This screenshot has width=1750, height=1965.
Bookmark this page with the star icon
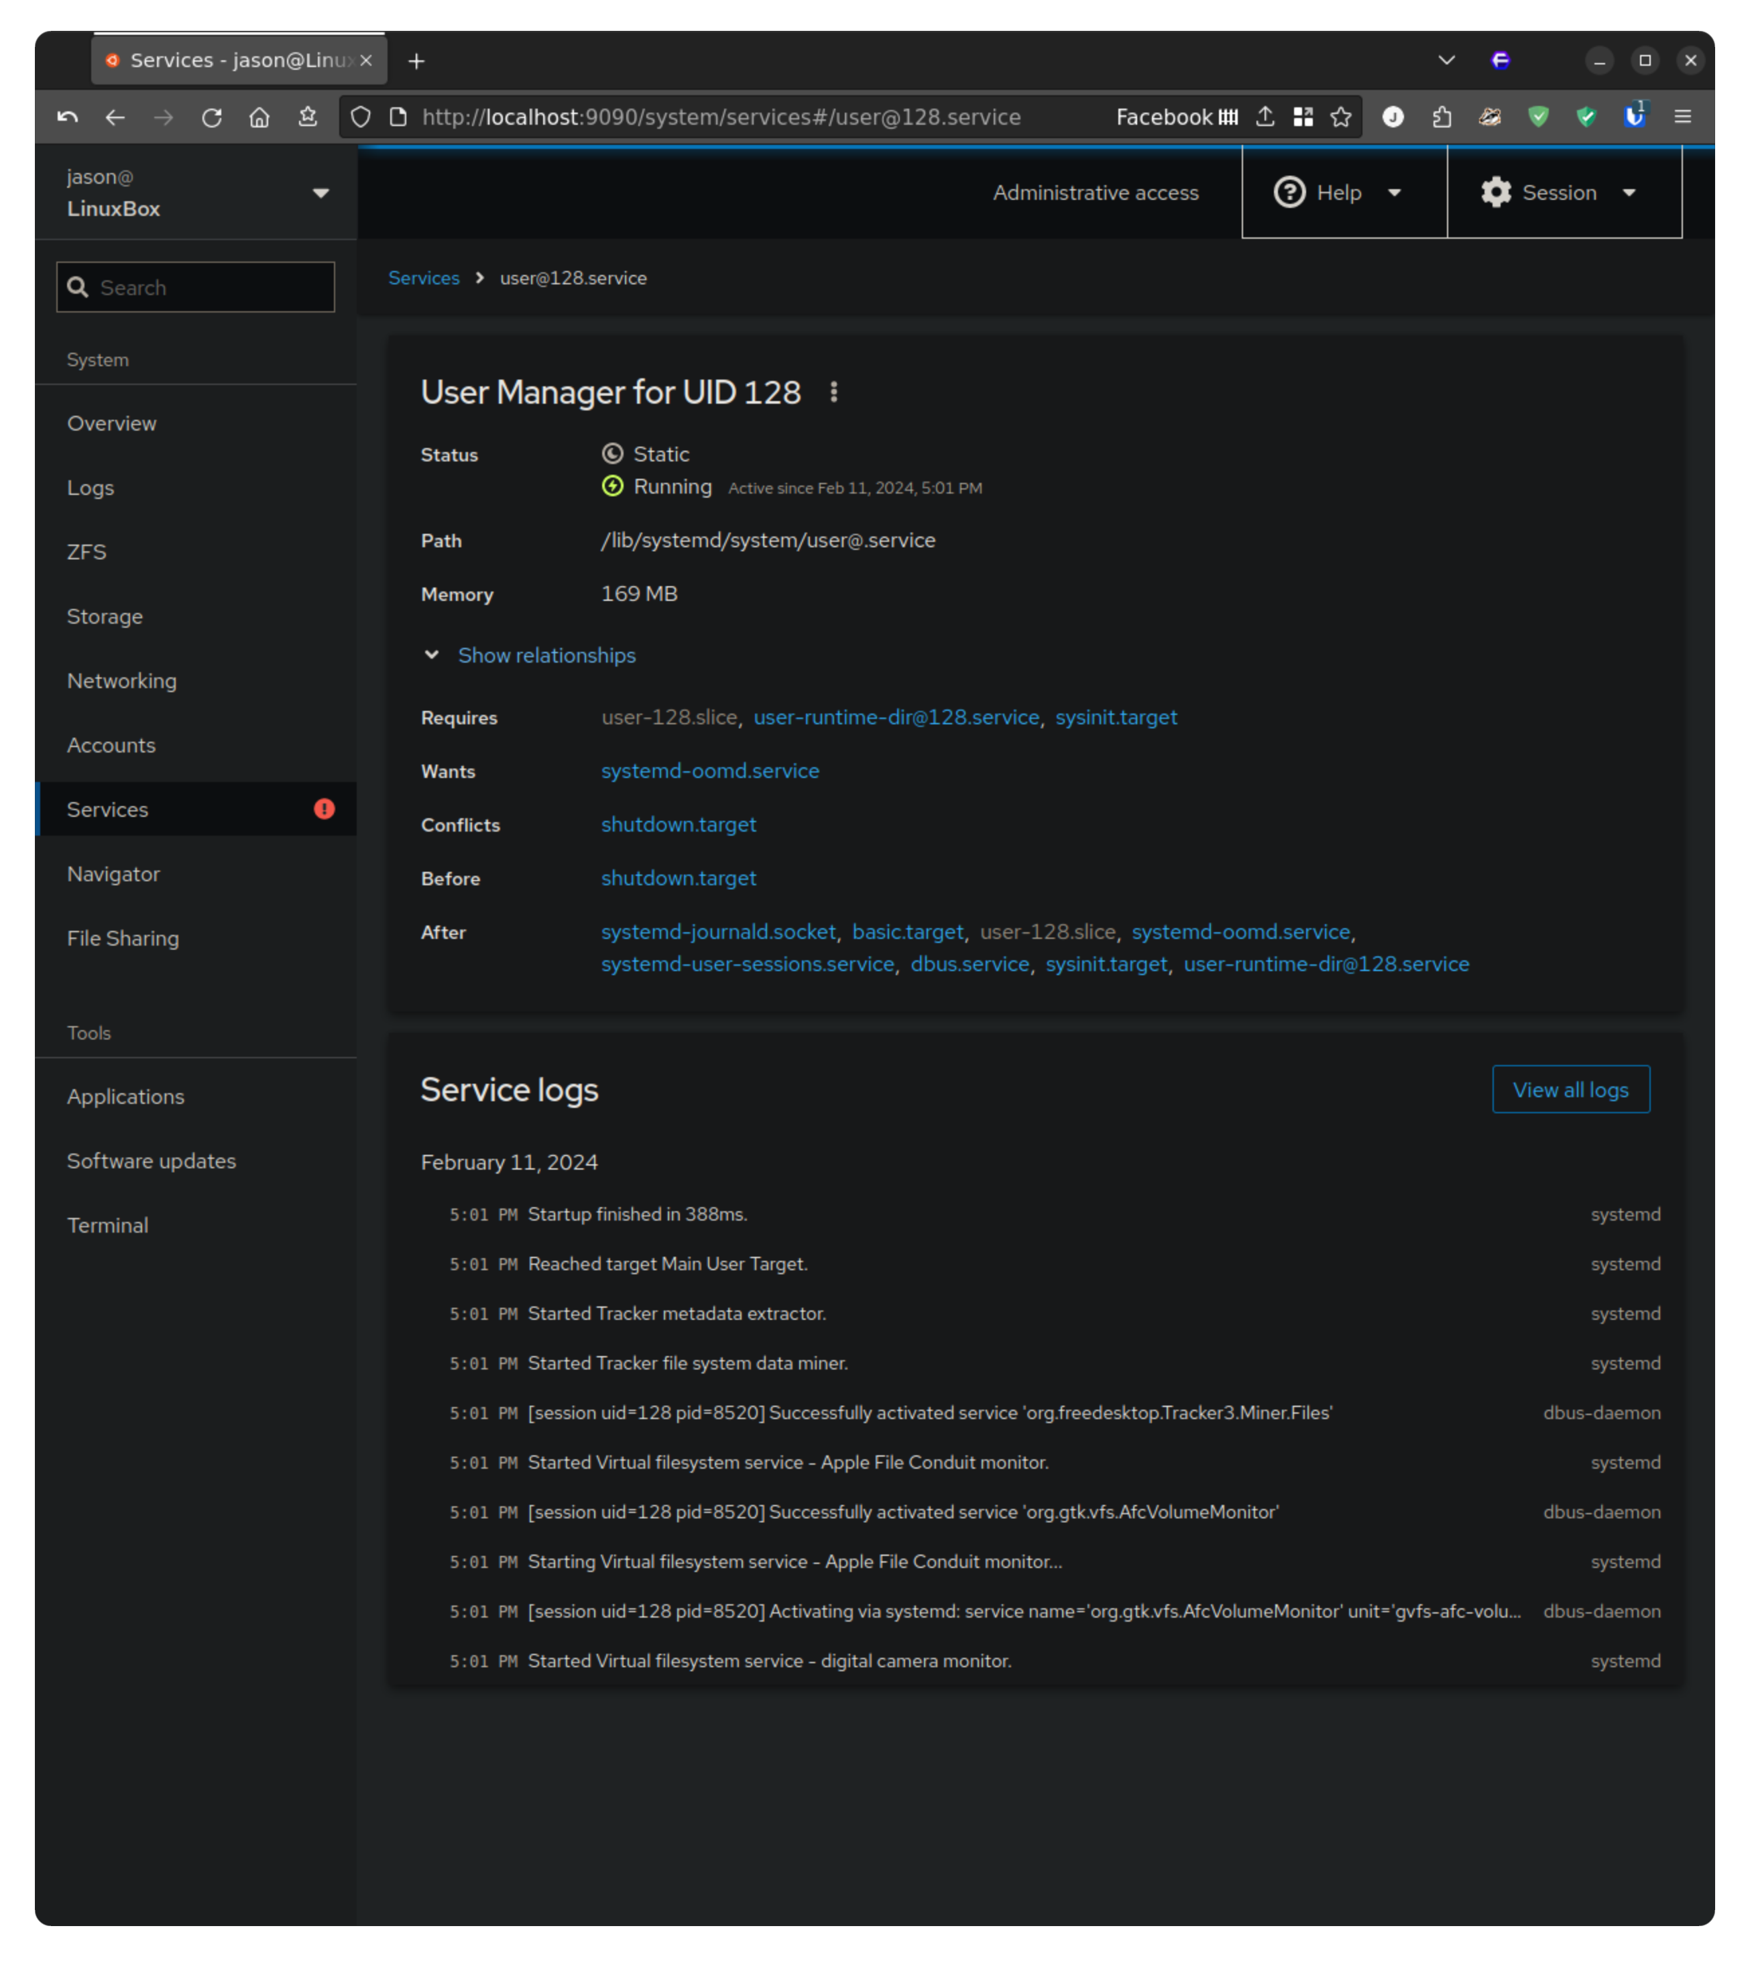[x=1340, y=117]
